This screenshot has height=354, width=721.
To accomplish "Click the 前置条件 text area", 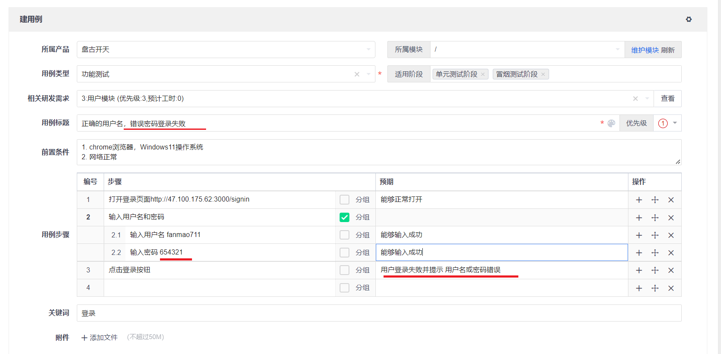I will pyautogui.click(x=379, y=152).
